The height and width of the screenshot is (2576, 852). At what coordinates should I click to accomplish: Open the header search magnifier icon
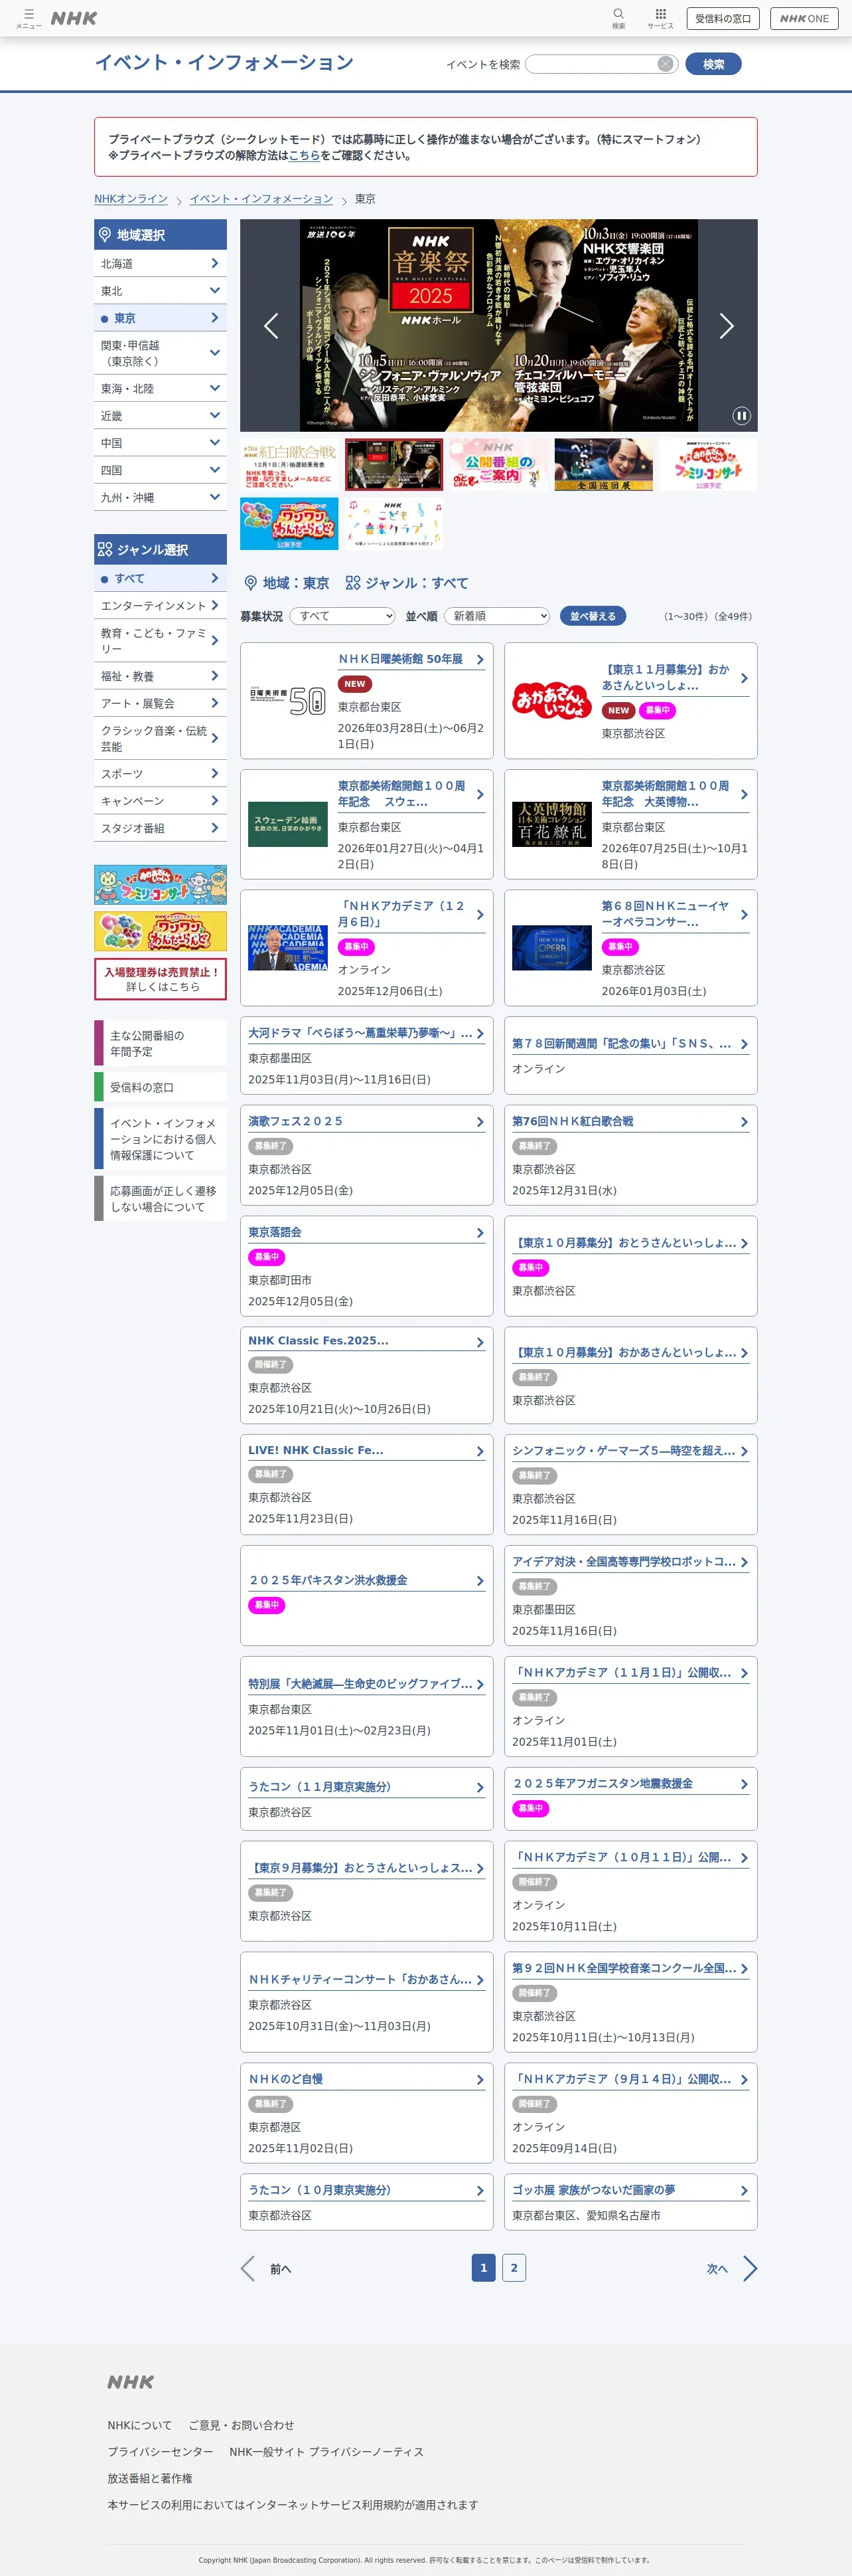618,18
